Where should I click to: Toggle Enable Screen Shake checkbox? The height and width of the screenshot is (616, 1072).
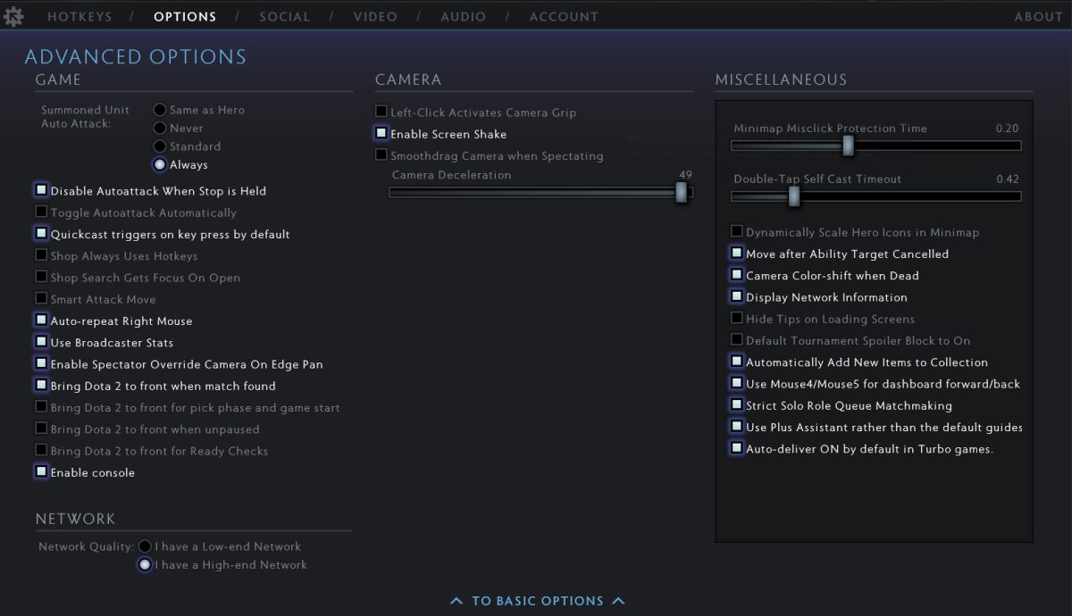[x=381, y=133]
